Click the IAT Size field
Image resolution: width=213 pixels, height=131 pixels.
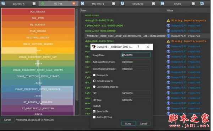coord(136,100)
